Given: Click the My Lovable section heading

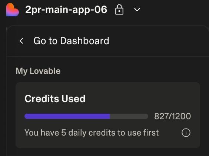Looking at the screenshot, I should pyautogui.click(x=38, y=71).
